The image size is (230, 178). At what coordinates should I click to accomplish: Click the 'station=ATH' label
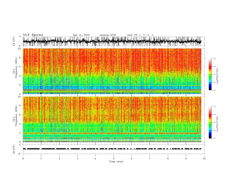click(x=108, y=35)
